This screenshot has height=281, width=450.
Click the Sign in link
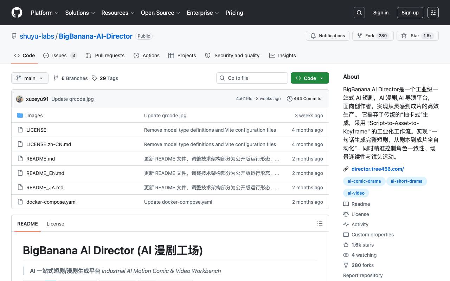[381, 13]
